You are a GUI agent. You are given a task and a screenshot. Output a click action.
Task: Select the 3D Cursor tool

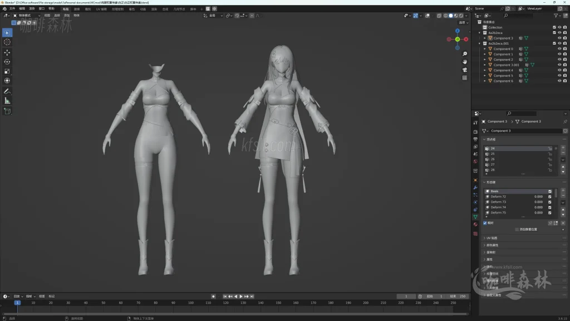tap(7, 42)
